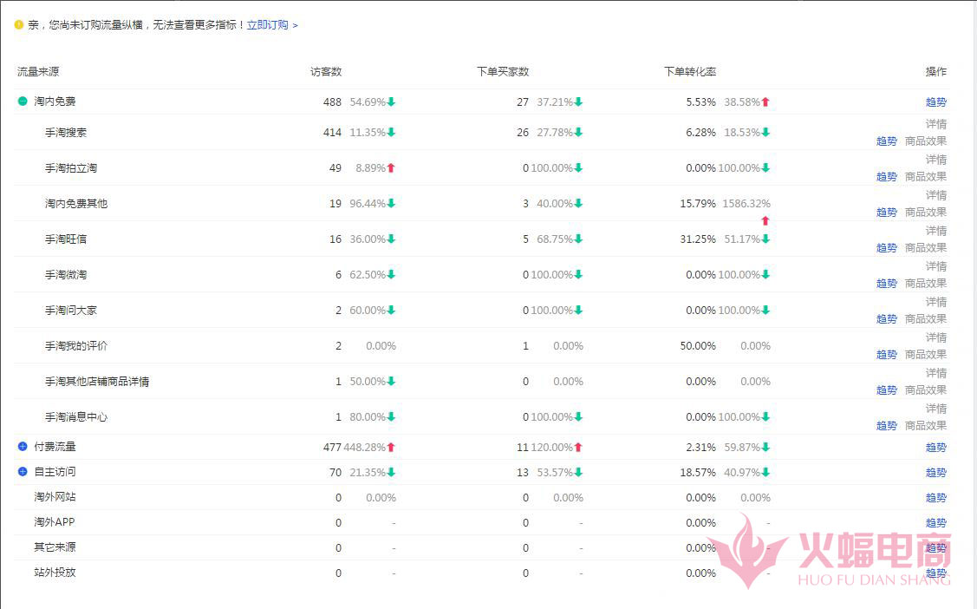Open 趋势 for the 自主访问 row
Viewport: 977px width, 609px height.
pos(936,472)
